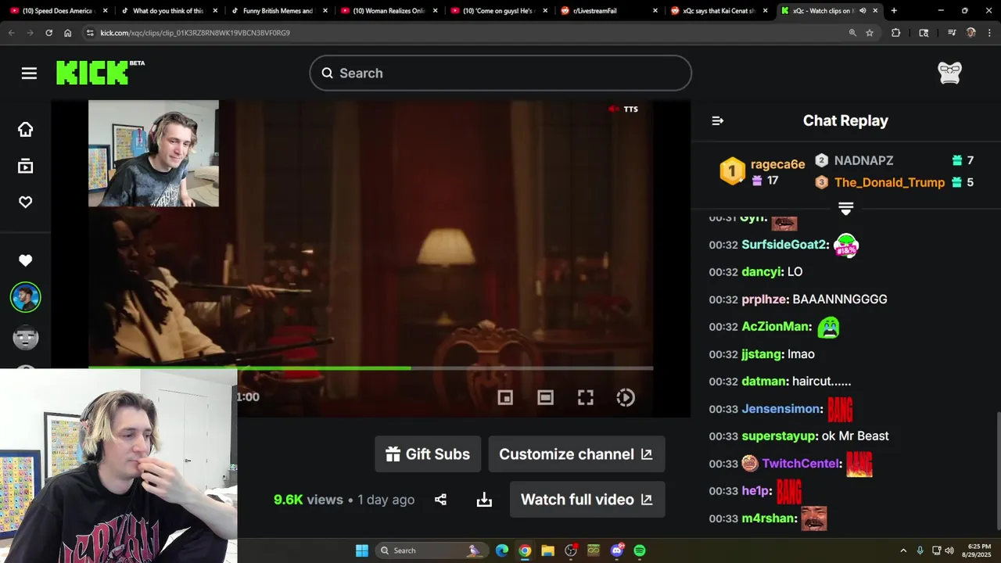This screenshot has height=563, width=1001.
Task: Expand the gifter leaderboard chevron
Action: (x=845, y=209)
